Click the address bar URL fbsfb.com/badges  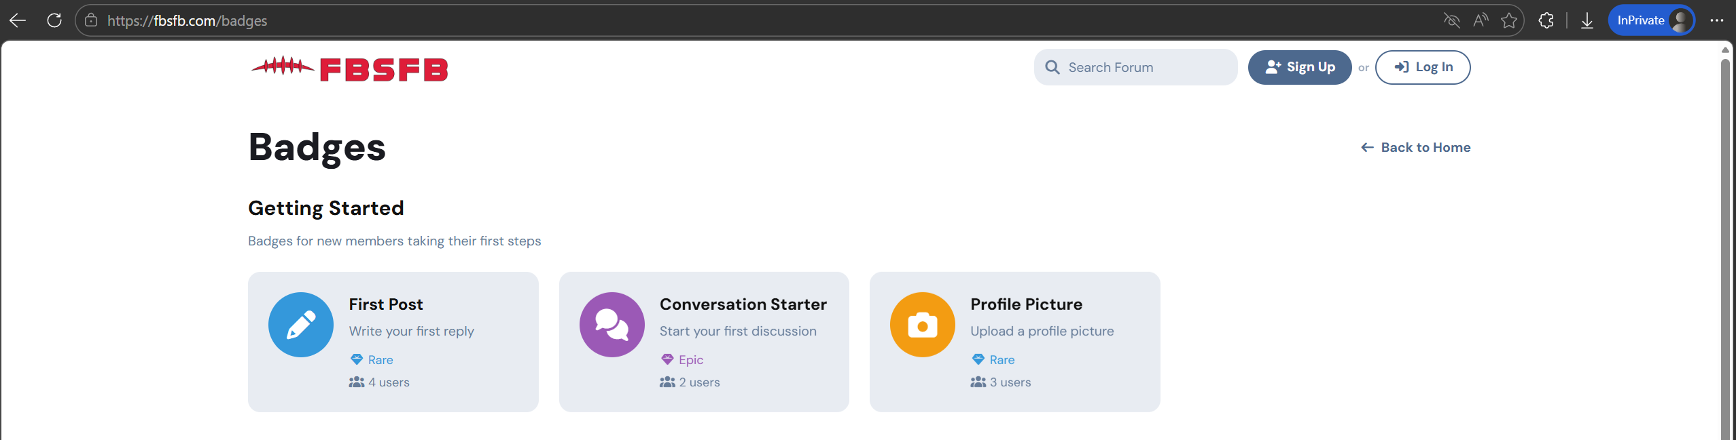[x=188, y=20]
